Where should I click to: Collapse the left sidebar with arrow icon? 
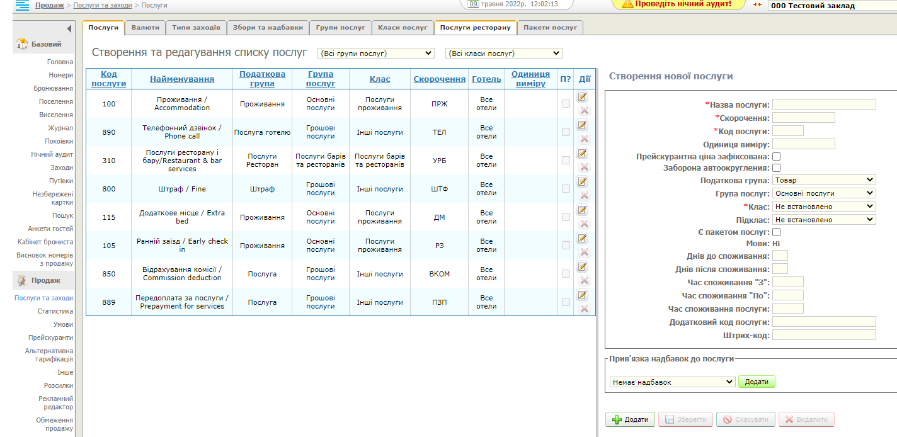point(69,28)
